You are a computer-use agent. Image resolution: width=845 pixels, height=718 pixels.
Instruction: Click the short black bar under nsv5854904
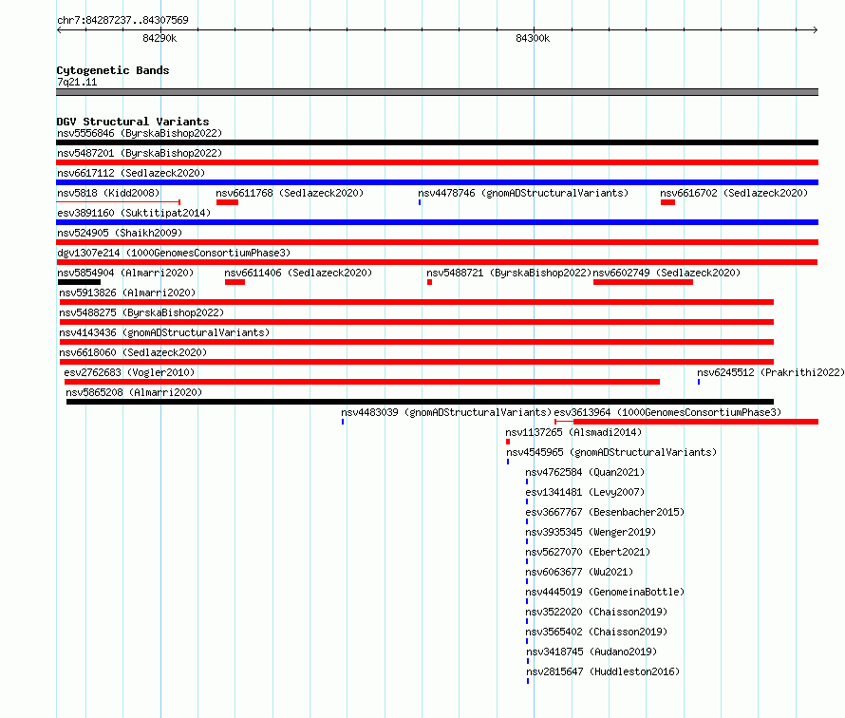coord(79,282)
